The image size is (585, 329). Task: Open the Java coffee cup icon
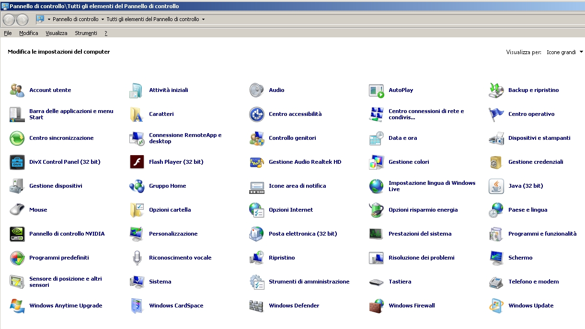(496, 186)
